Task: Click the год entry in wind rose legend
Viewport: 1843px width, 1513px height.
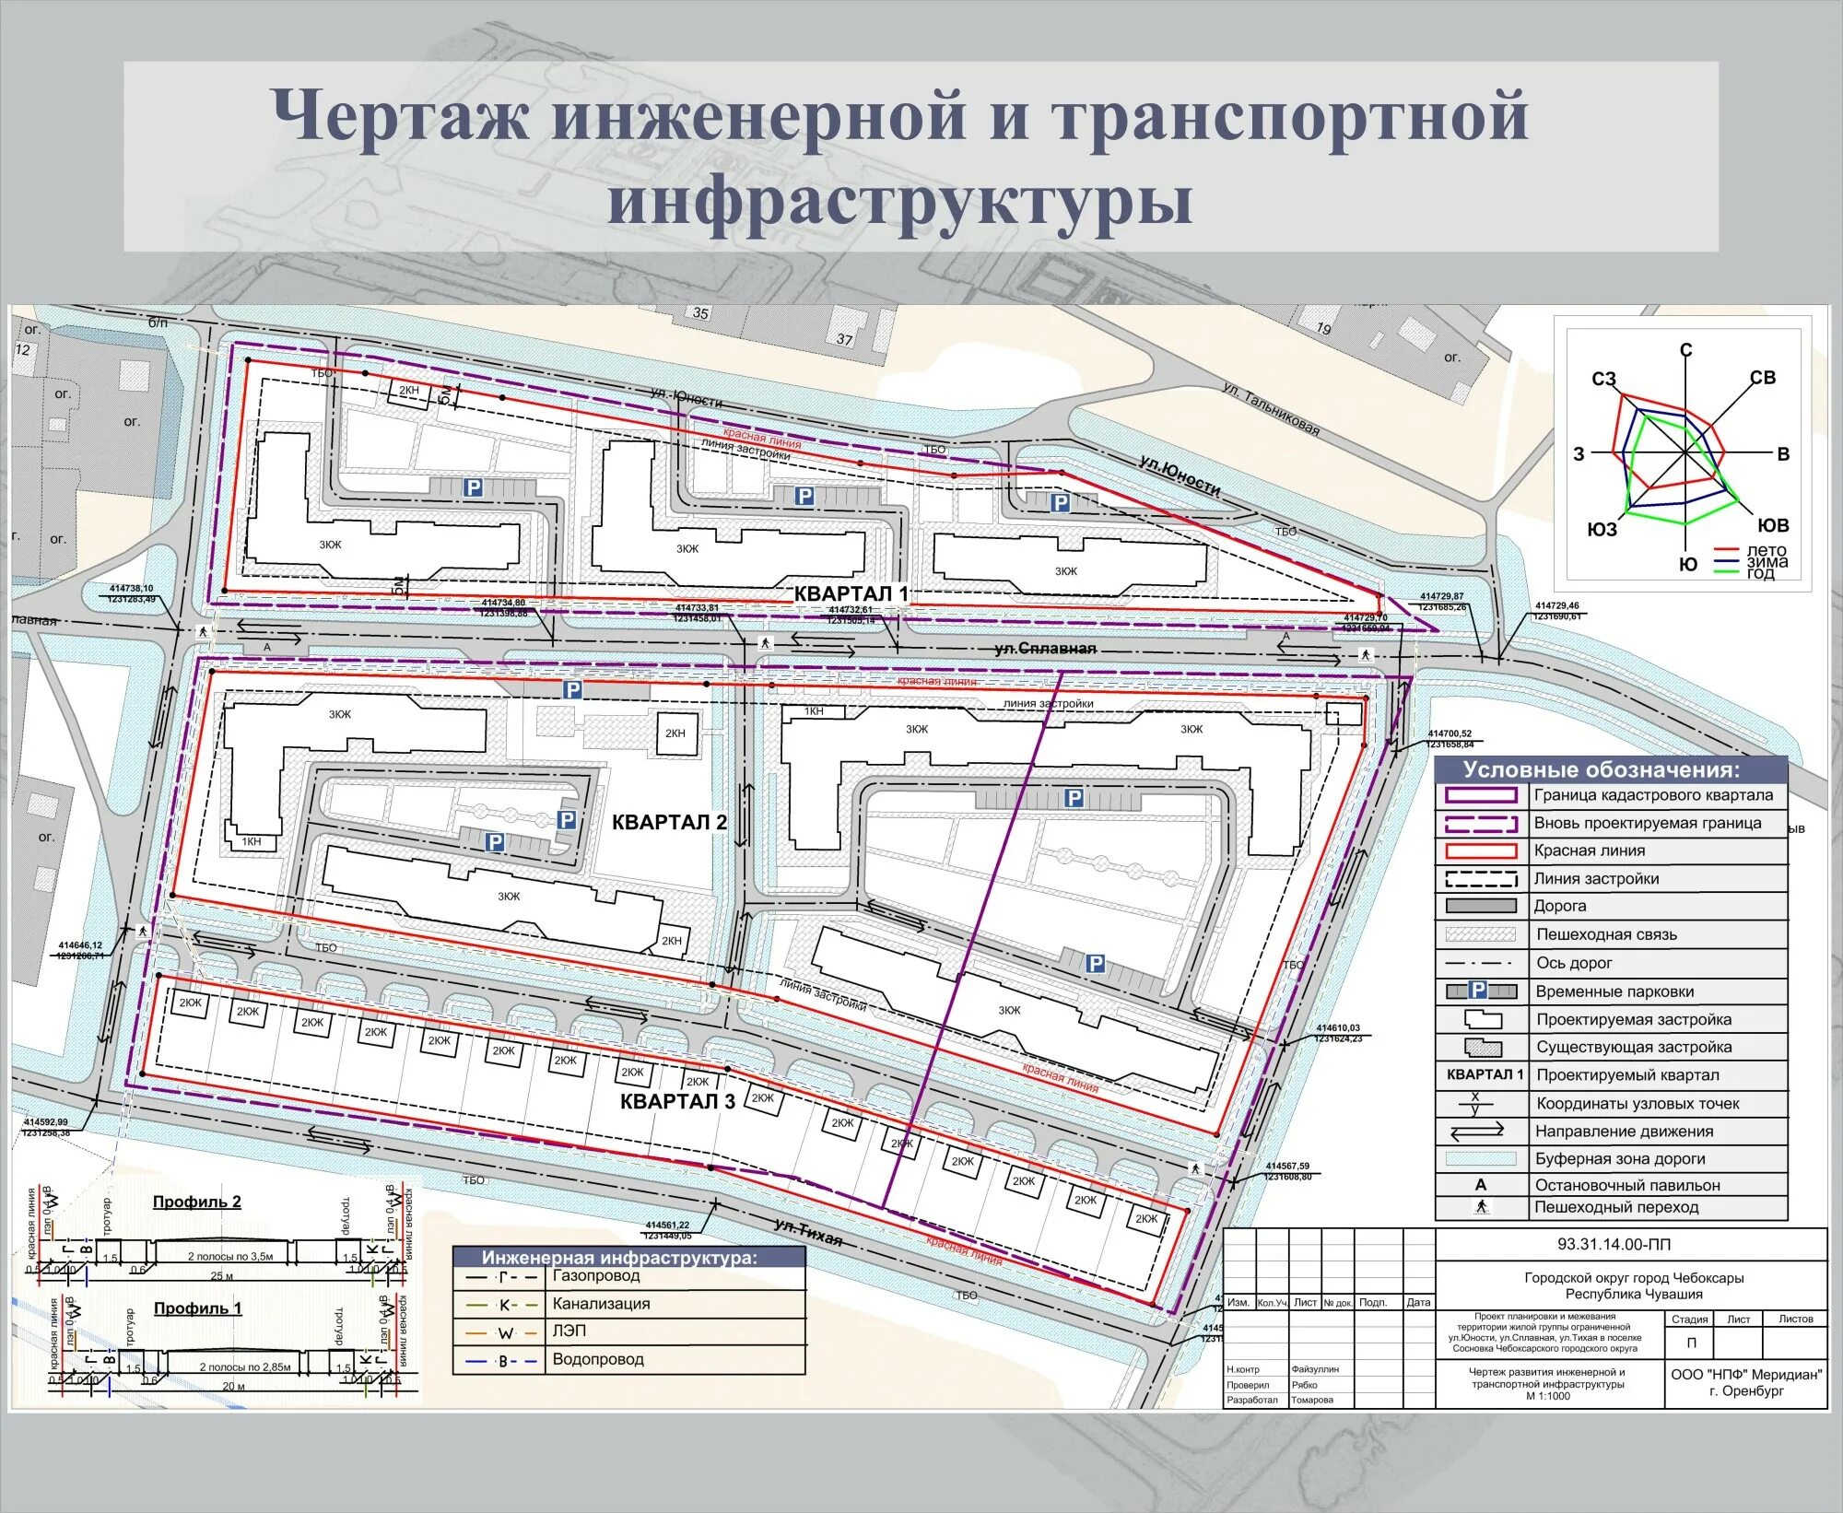Action: 1744,573
